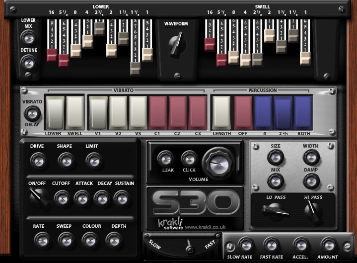Click the Waveform selector knob
This screenshot has width=357, height=263.
(177, 44)
